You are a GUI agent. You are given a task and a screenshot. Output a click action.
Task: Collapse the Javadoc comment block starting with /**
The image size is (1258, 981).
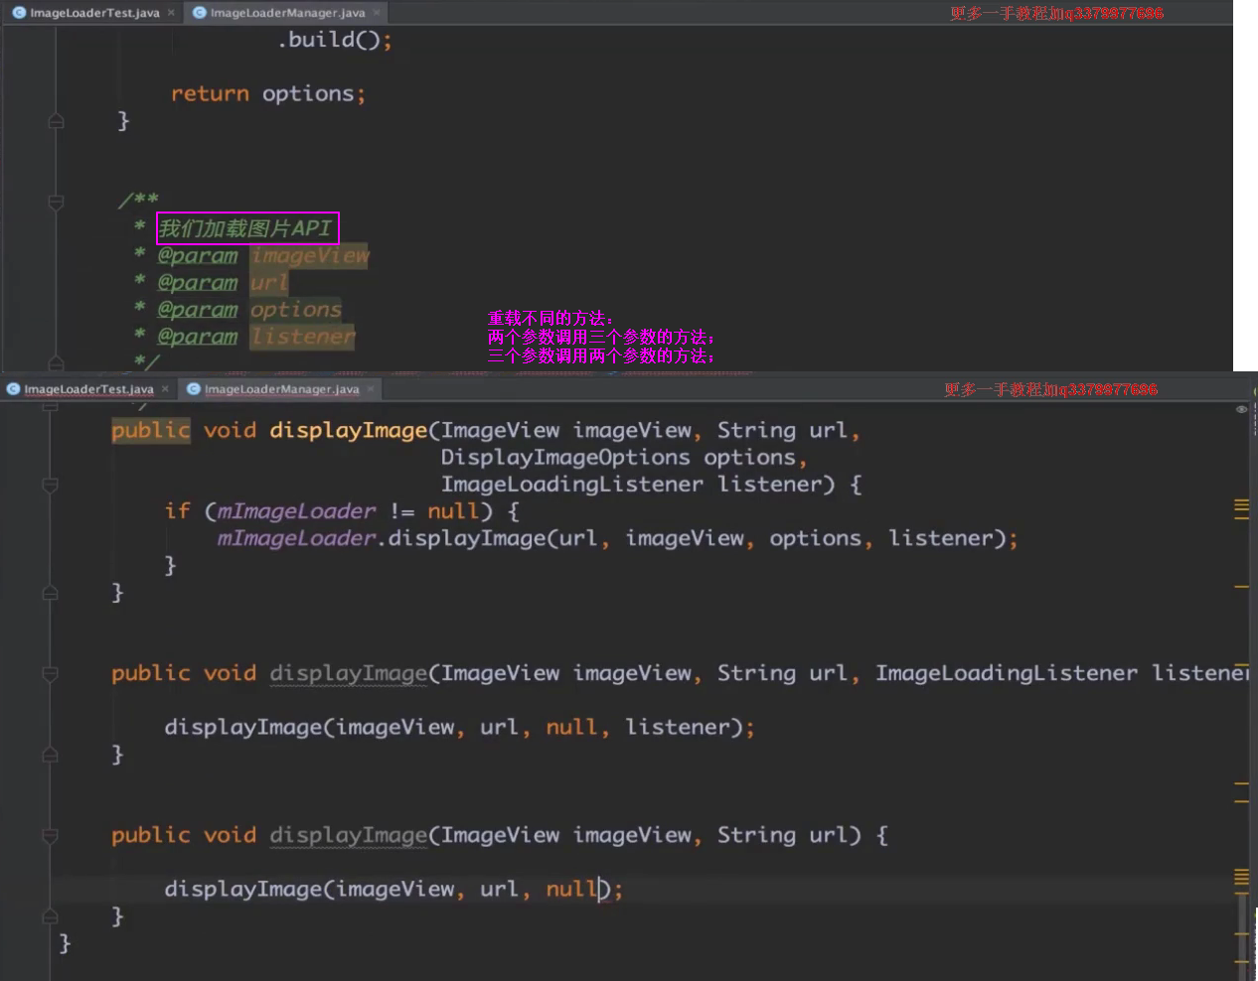[x=56, y=202]
